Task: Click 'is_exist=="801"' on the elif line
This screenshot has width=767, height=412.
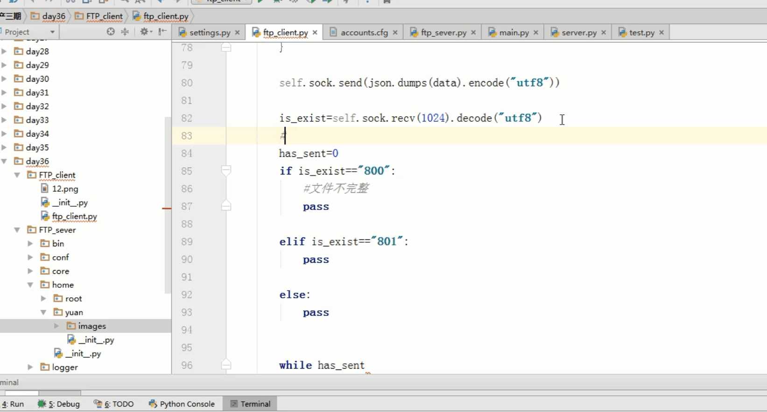Action: tap(357, 241)
